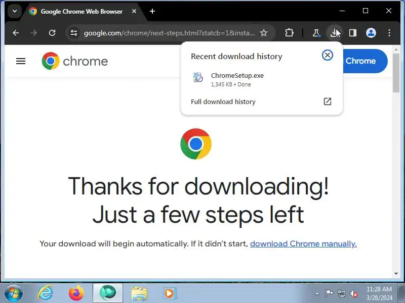405x303 pixels.
Task: Click the open-in-new-tab icon for download history
Action: tap(327, 102)
